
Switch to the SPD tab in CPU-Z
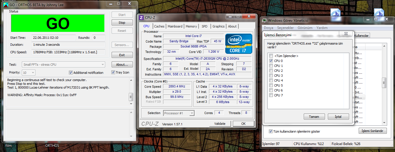205,26
